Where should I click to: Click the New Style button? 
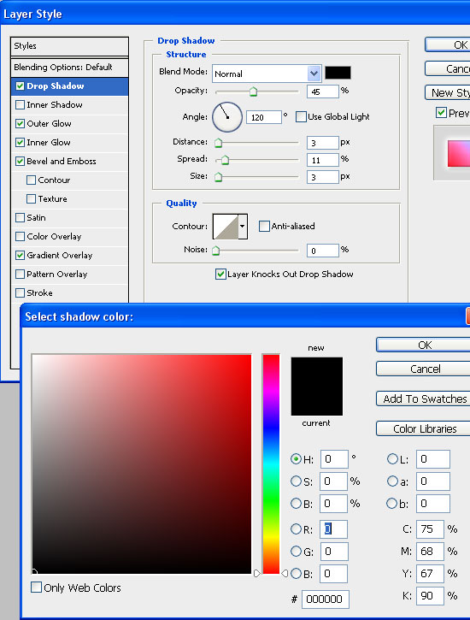tap(448, 93)
